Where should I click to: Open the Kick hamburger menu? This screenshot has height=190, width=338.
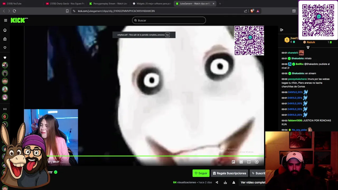6,20
